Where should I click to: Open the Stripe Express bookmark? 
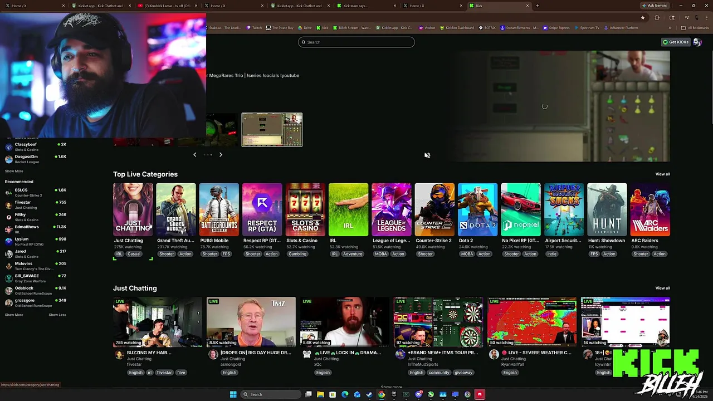(x=556, y=28)
